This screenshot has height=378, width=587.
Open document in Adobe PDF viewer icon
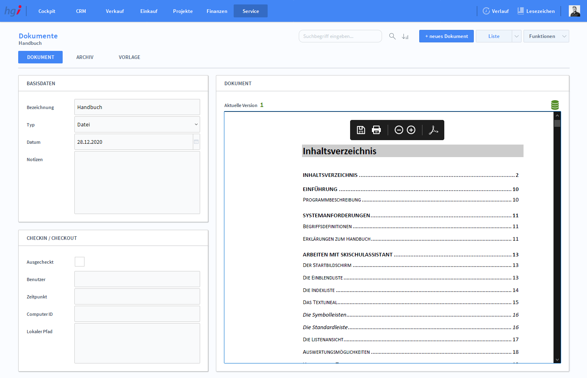[x=433, y=130]
